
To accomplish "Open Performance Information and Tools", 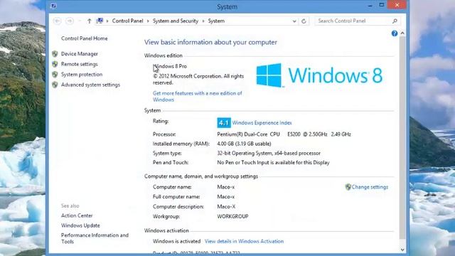I will point(95,238).
